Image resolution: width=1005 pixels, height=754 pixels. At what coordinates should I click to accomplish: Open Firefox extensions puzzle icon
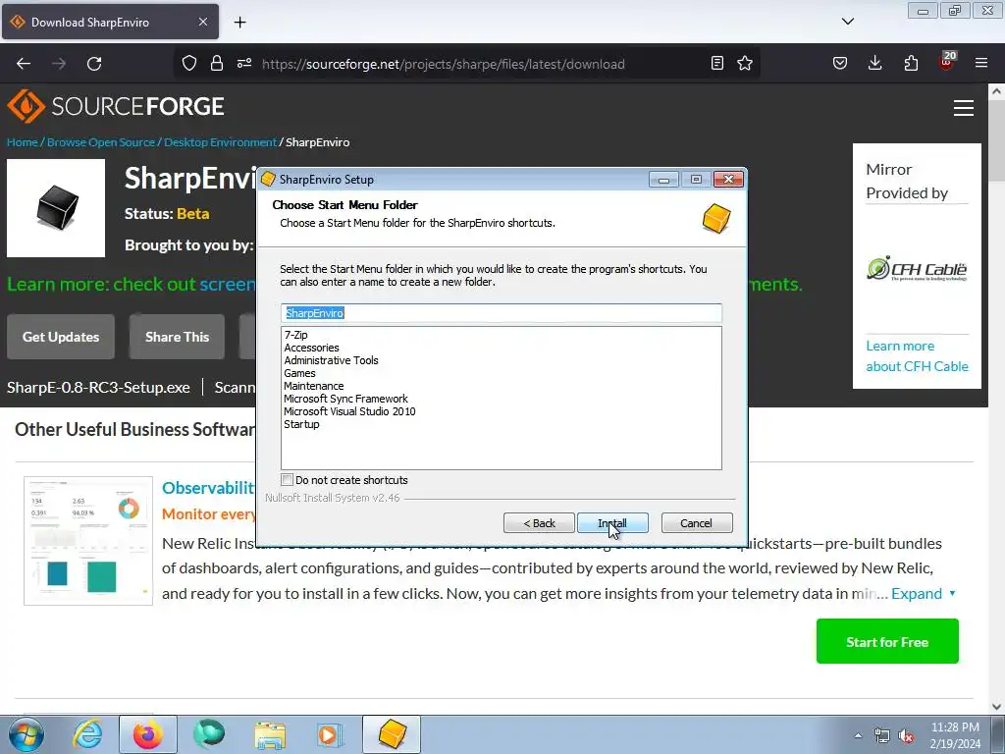[x=911, y=64]
